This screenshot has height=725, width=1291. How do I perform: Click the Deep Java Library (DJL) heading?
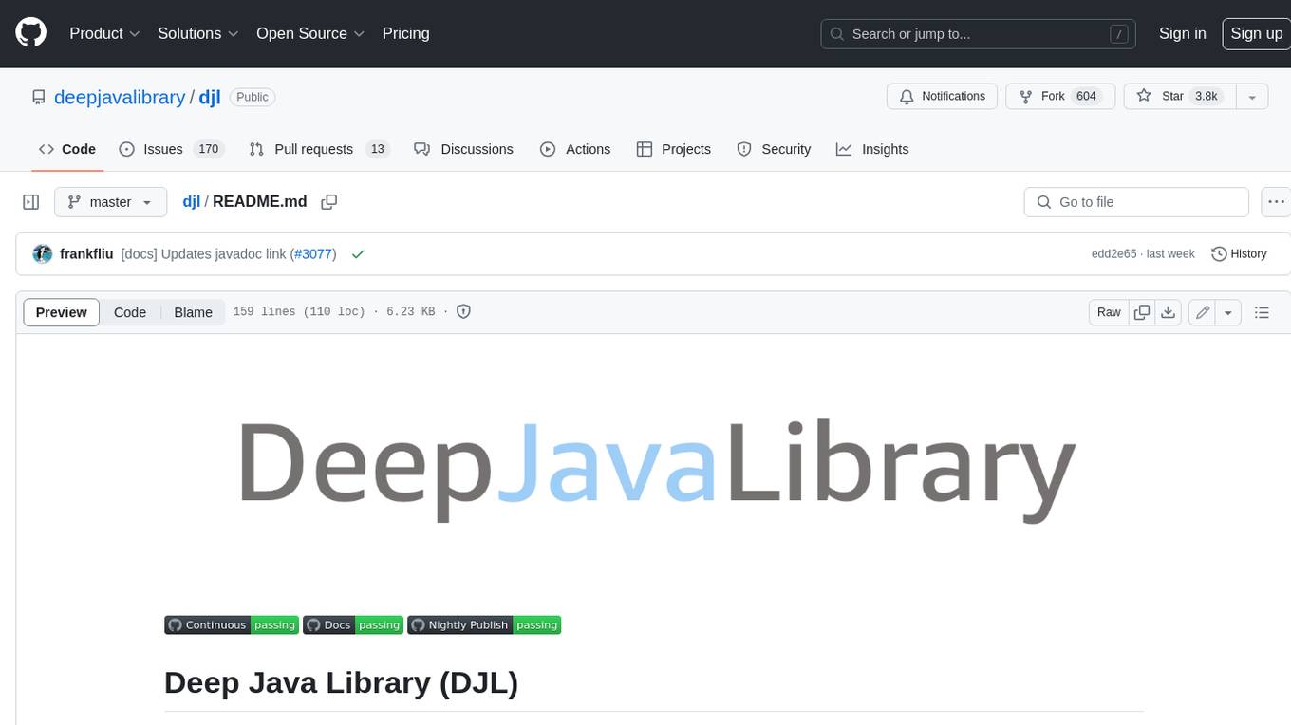[x=341, y=683]
